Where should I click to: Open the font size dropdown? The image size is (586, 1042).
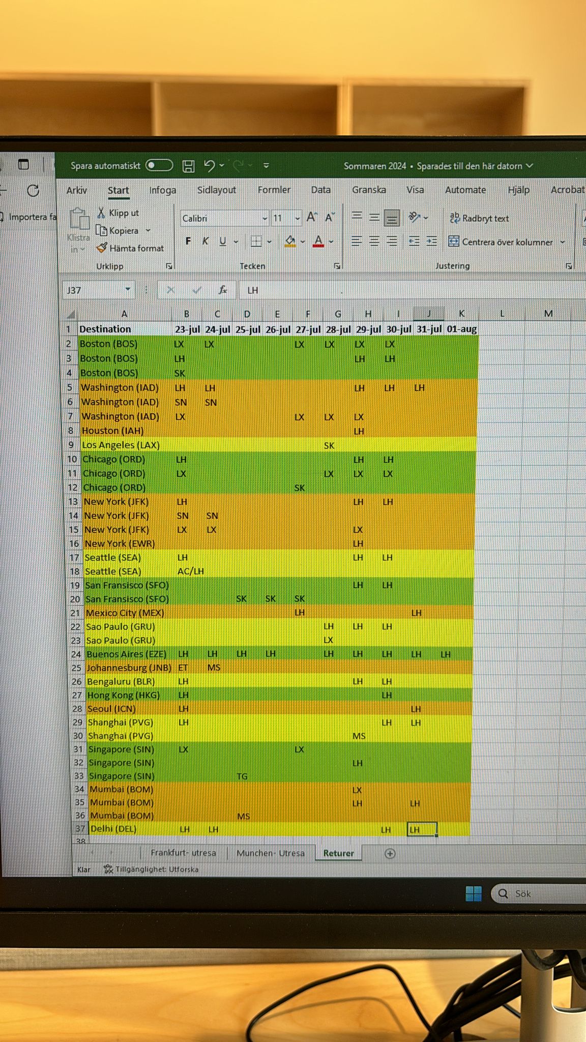pos(298,218)
